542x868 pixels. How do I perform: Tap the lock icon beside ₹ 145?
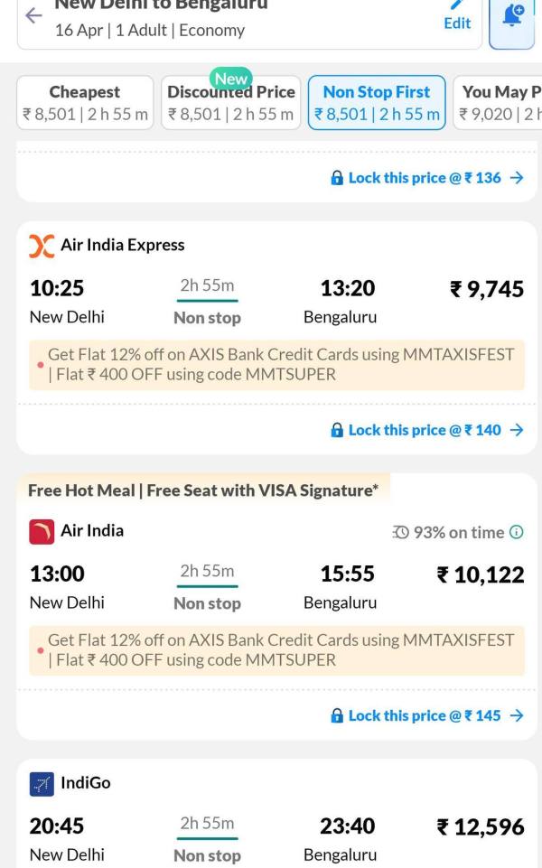(337, 715)
